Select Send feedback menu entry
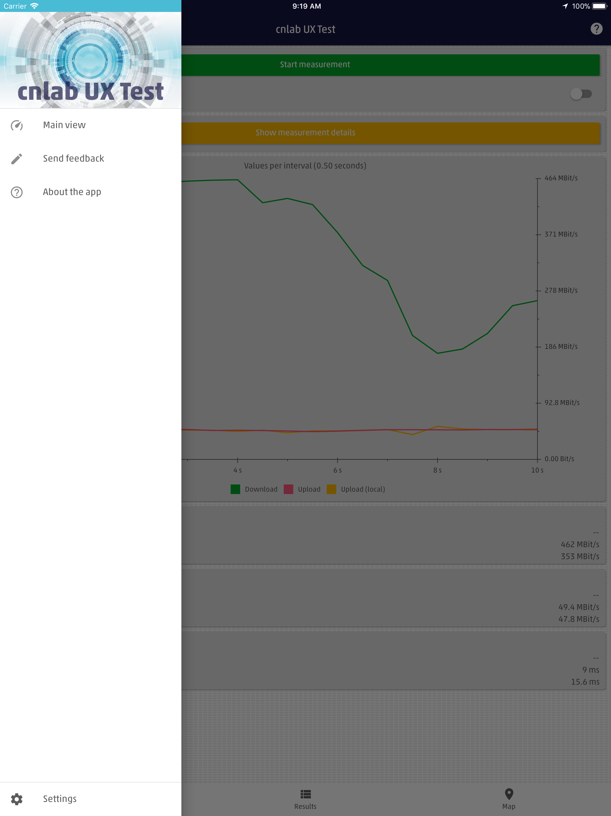Image resolution: width=611 pixels, height=816 pixels. click(x=74, y=159)
